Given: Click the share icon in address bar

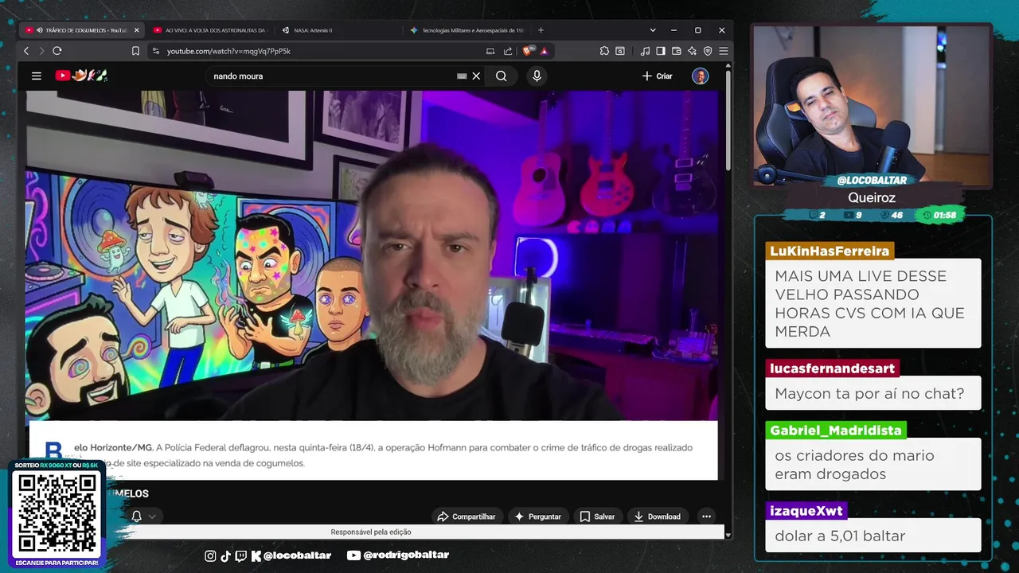Looking at the screenshot, I should click(508, 51).
